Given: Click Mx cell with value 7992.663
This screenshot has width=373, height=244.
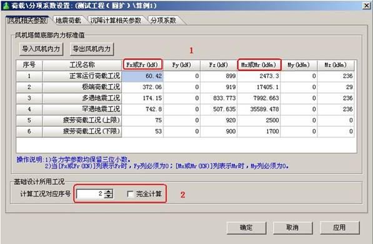Looking at the screenshot, I should click(259, 98).
